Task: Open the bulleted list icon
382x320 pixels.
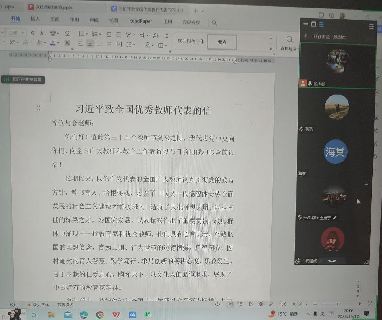Action: click(x=81, y=34)
